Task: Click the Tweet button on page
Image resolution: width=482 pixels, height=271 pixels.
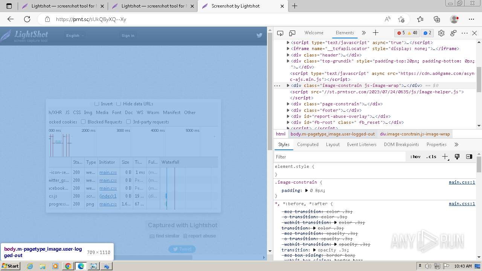Action: tap(182, 249)
